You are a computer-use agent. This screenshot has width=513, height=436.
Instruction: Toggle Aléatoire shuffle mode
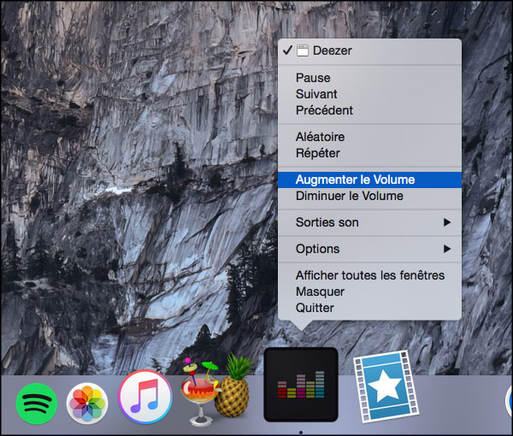pos(320,137)
